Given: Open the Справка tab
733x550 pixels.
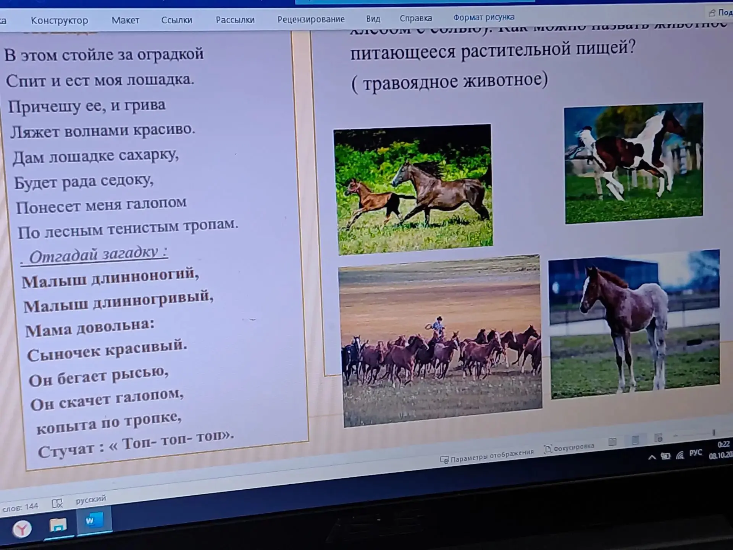Looking at the screenshot, I should (x=416, y=18).
